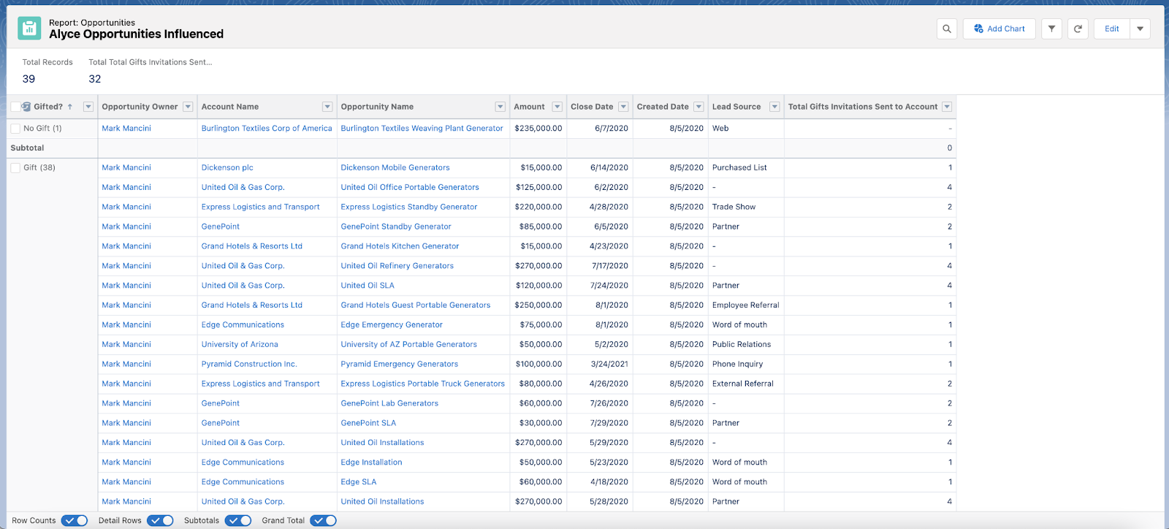The image size is (1169, 529).
Task: Select the Employee Referral lead source cell
Action: pyautogui.click(x=746, y=305)
